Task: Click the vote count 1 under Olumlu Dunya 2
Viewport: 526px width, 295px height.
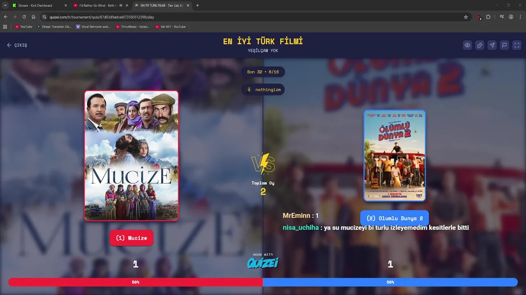Action: tap(390, 264)
